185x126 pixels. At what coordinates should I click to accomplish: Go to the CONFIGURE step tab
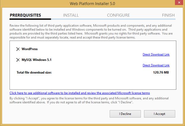click(118, 15)
